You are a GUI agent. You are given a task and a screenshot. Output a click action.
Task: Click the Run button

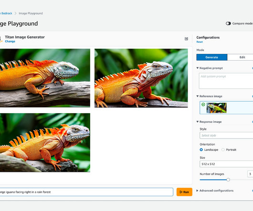pyautogui.click(x=184, y=192)
